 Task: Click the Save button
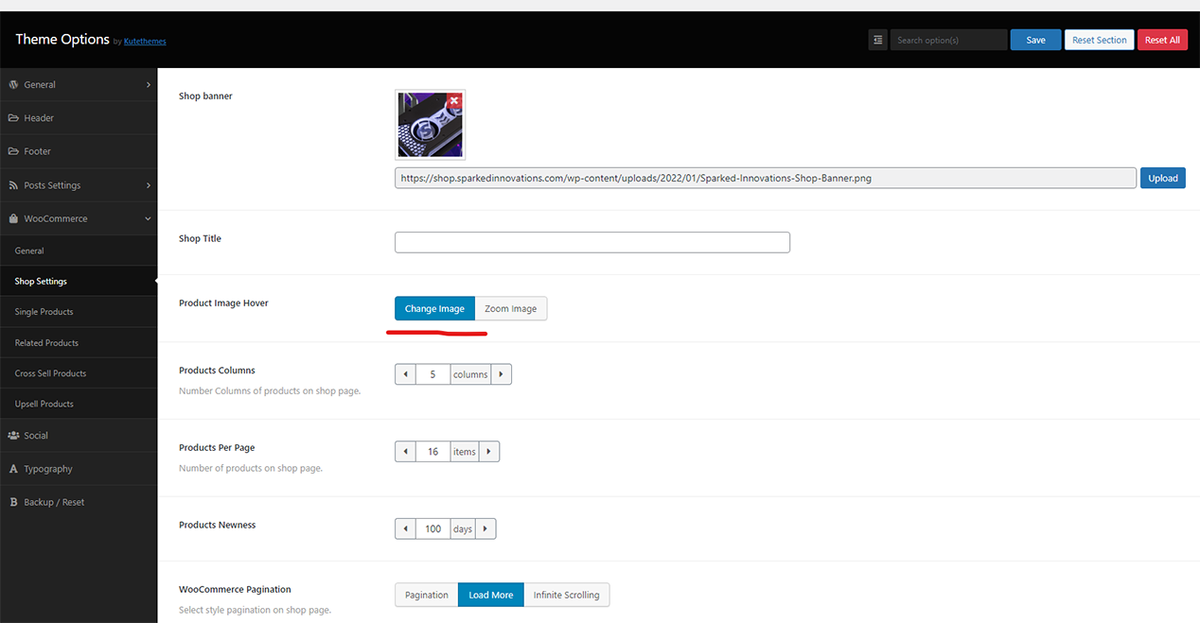click(x=1035, y=40)
